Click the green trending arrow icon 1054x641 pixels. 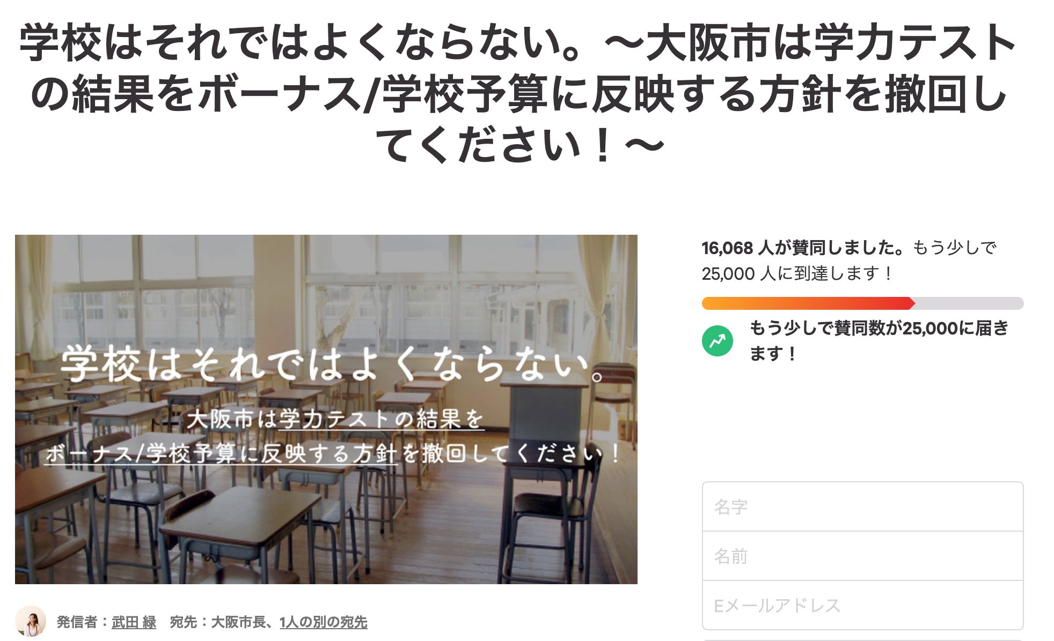[718, 341]
